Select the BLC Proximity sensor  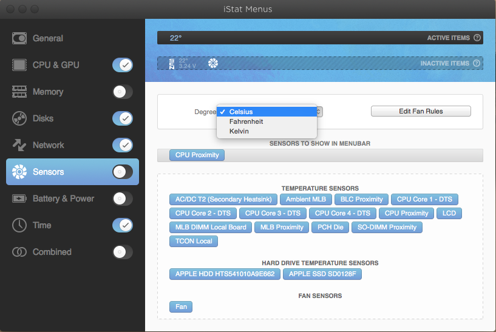(x=361, y=199)
